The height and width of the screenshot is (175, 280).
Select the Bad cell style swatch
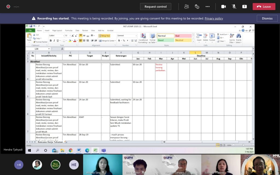tap(183, 36)
